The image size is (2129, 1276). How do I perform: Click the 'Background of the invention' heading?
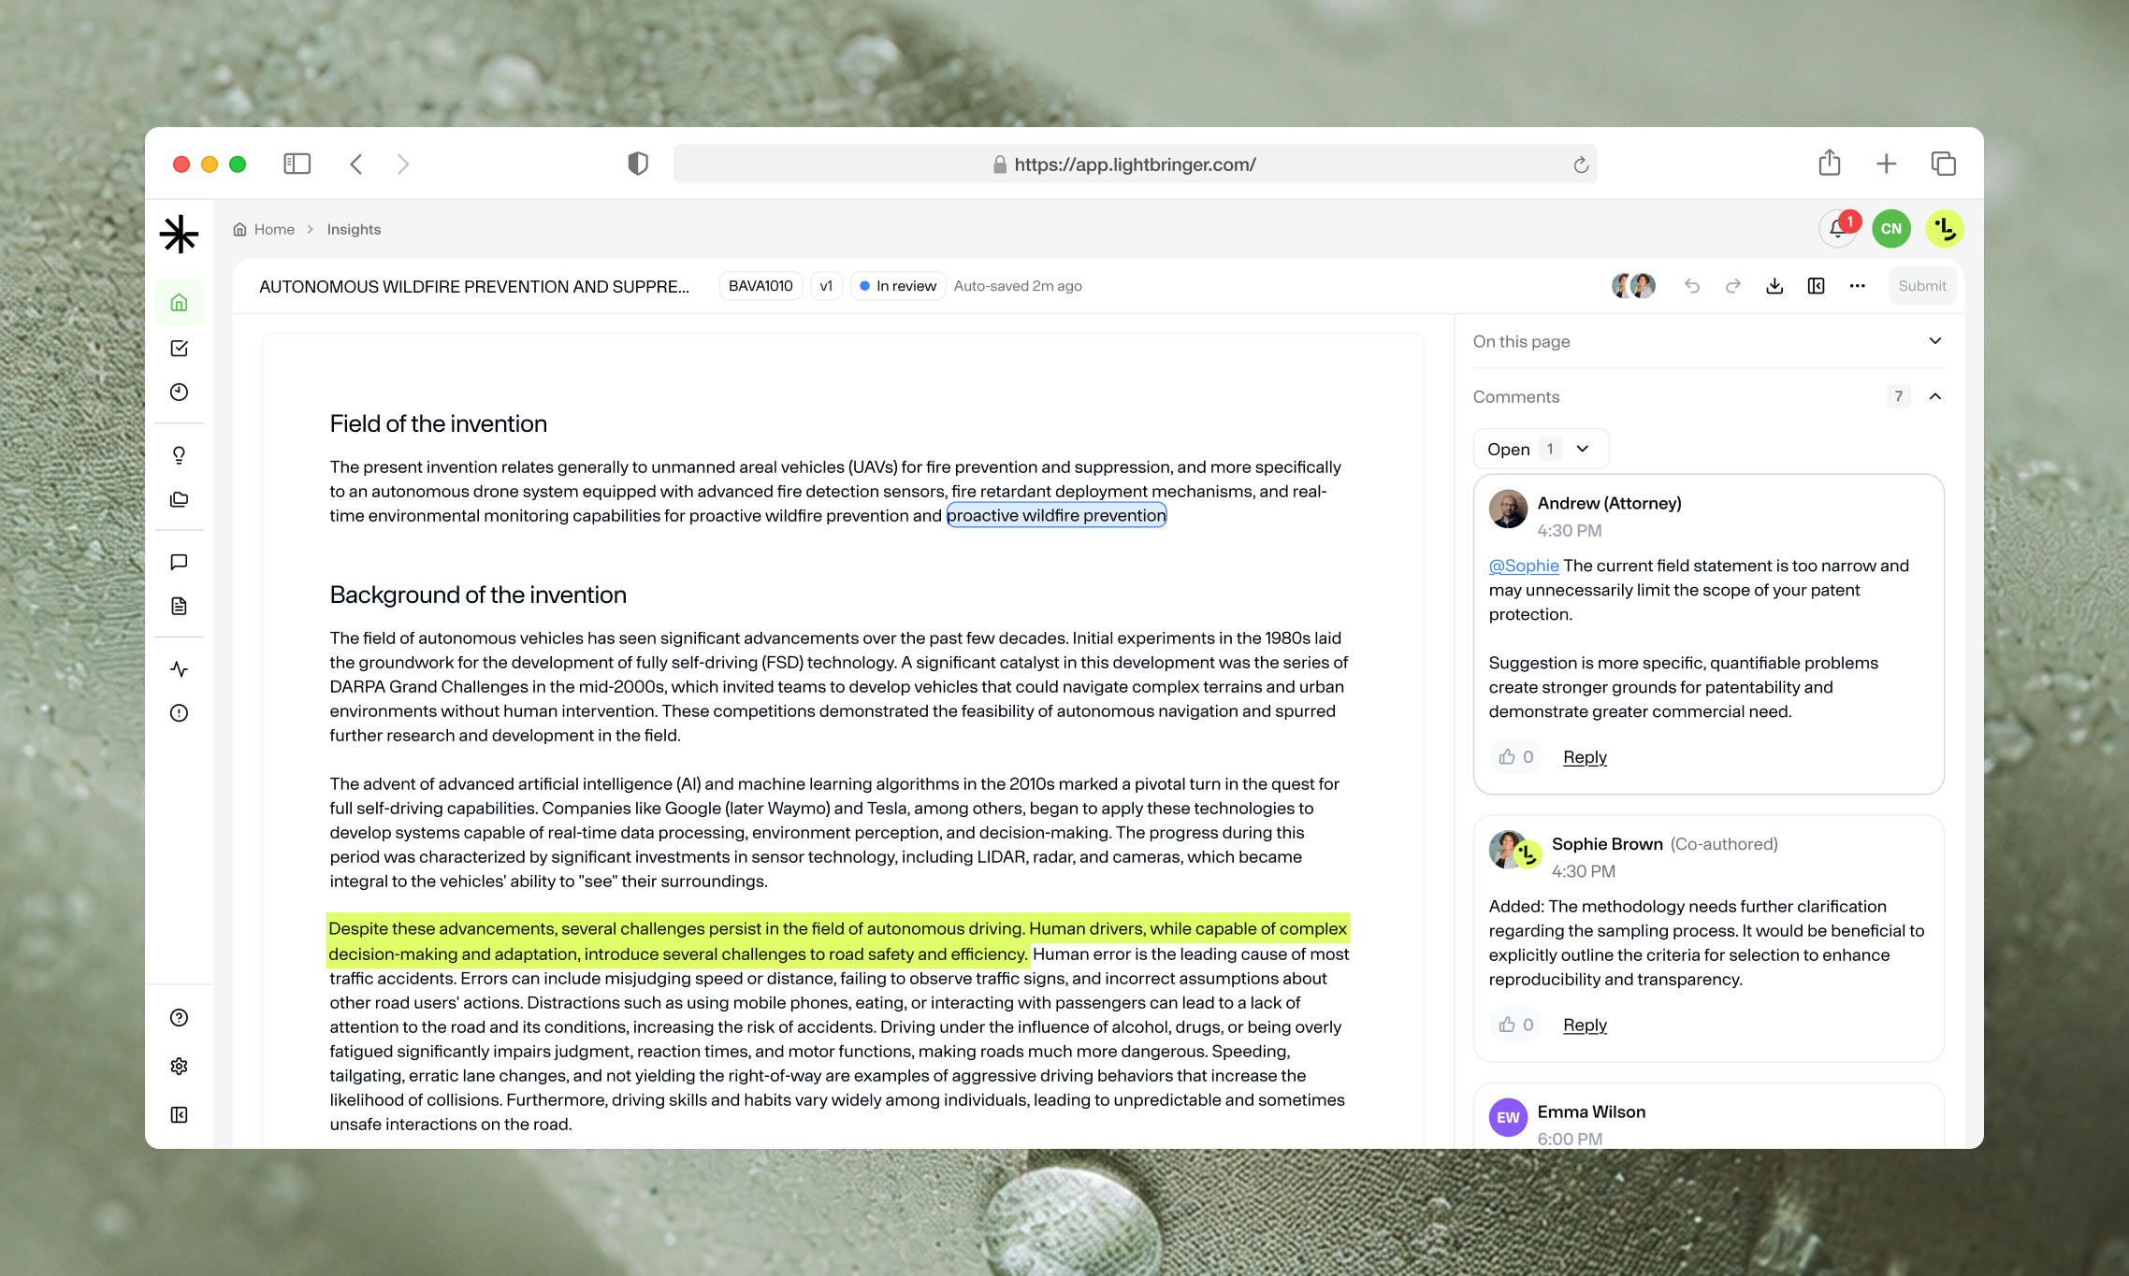point(478,595)
